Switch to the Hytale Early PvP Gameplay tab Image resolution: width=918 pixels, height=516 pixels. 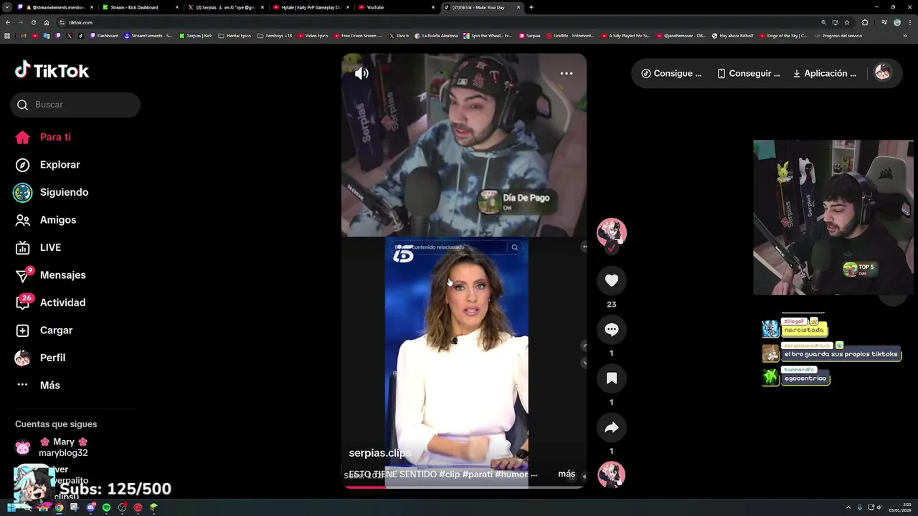(x=311, y=7)
